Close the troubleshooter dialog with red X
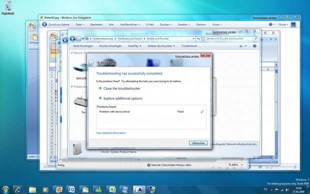Screen dimensions: 310x194 (205, 56)
